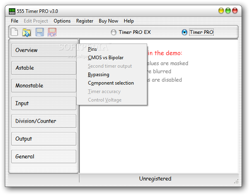Save the project using the floppy disk icon

pyautogui.click(x=40, y=32)
